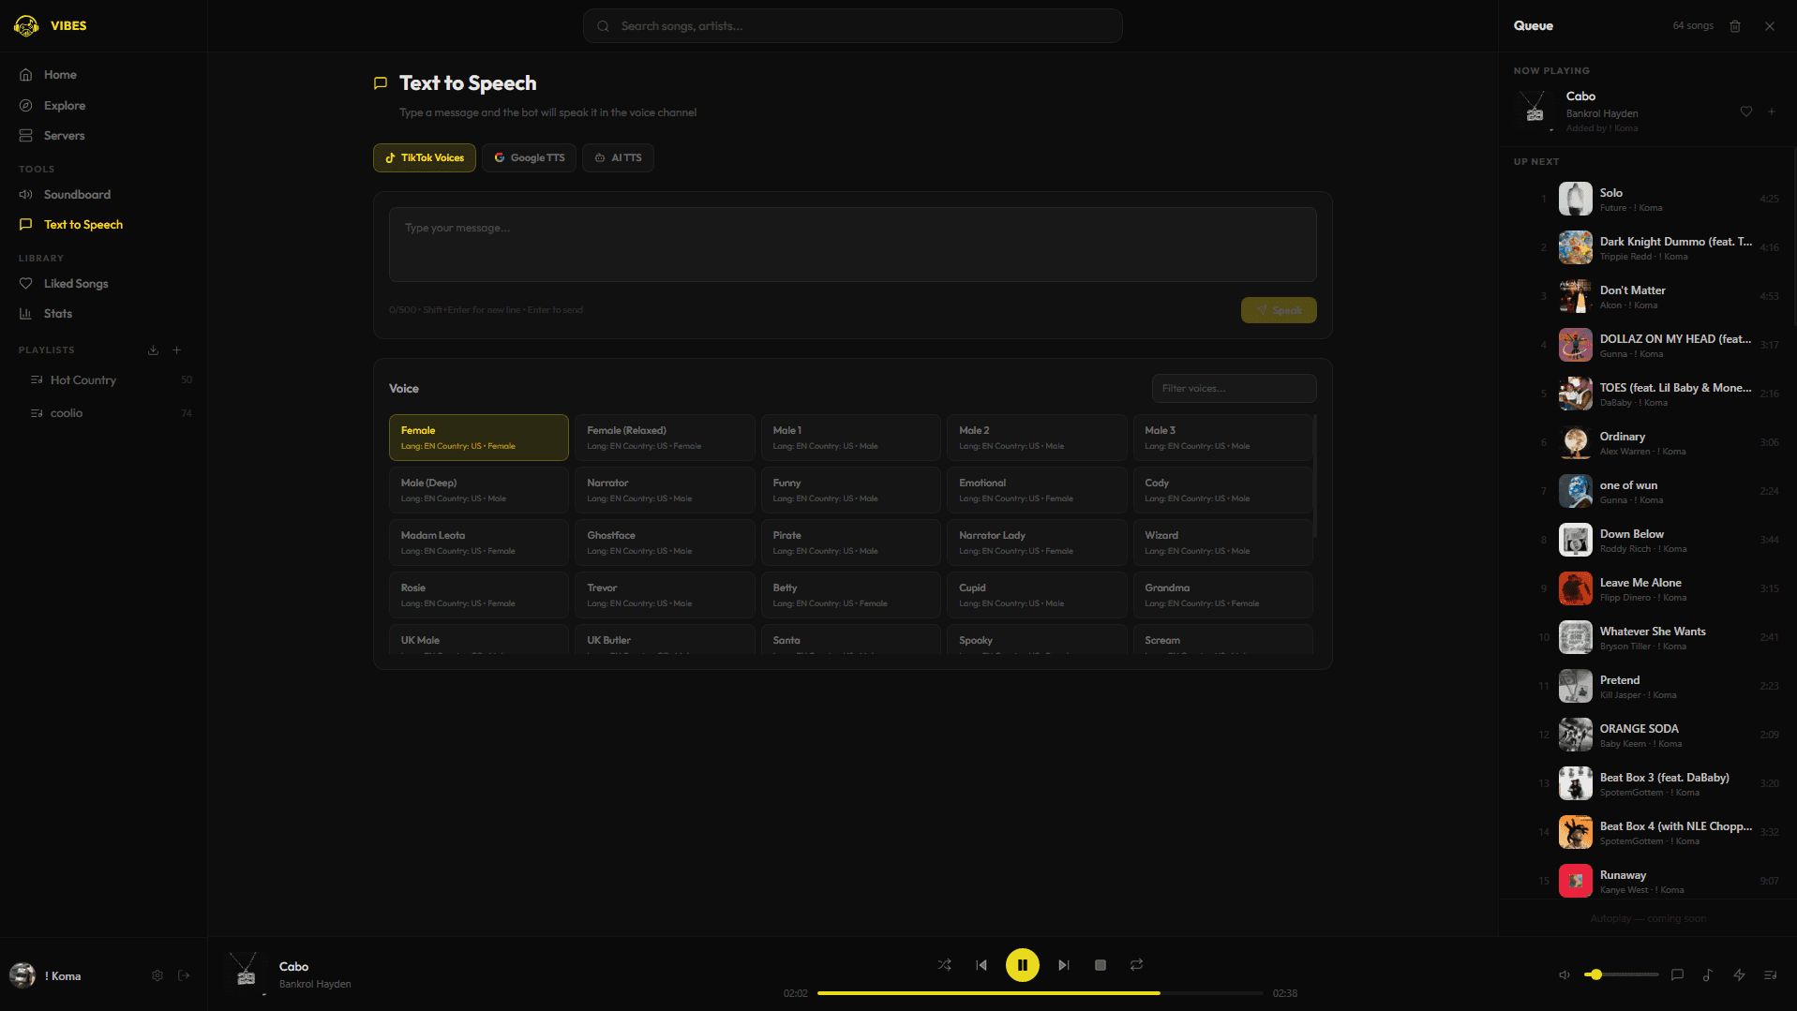Skip to the next track
The width and height of the screenshot is (1797, 1011).
pyautogui.click(x=1063, y=965)
